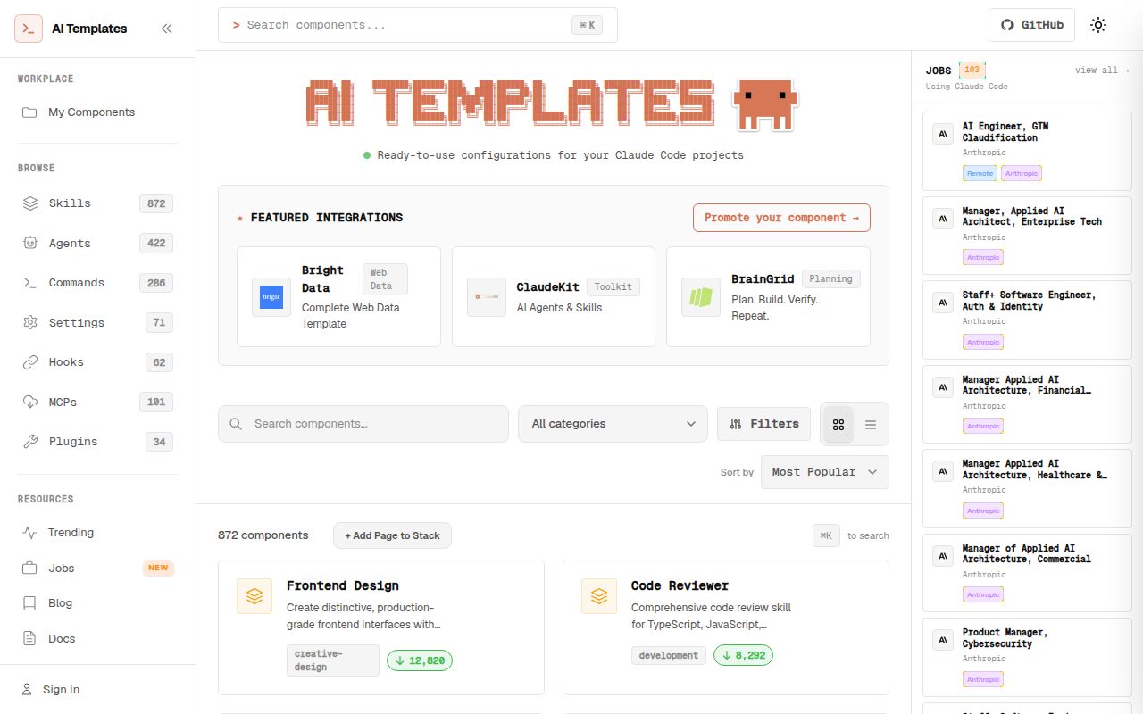
Task: Click the Trending activity icon
Action: tap(29, 533)
